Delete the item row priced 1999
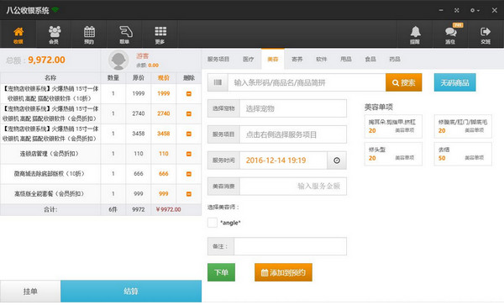The width and height of the screenshot is (504, 305). pos(189,93)
